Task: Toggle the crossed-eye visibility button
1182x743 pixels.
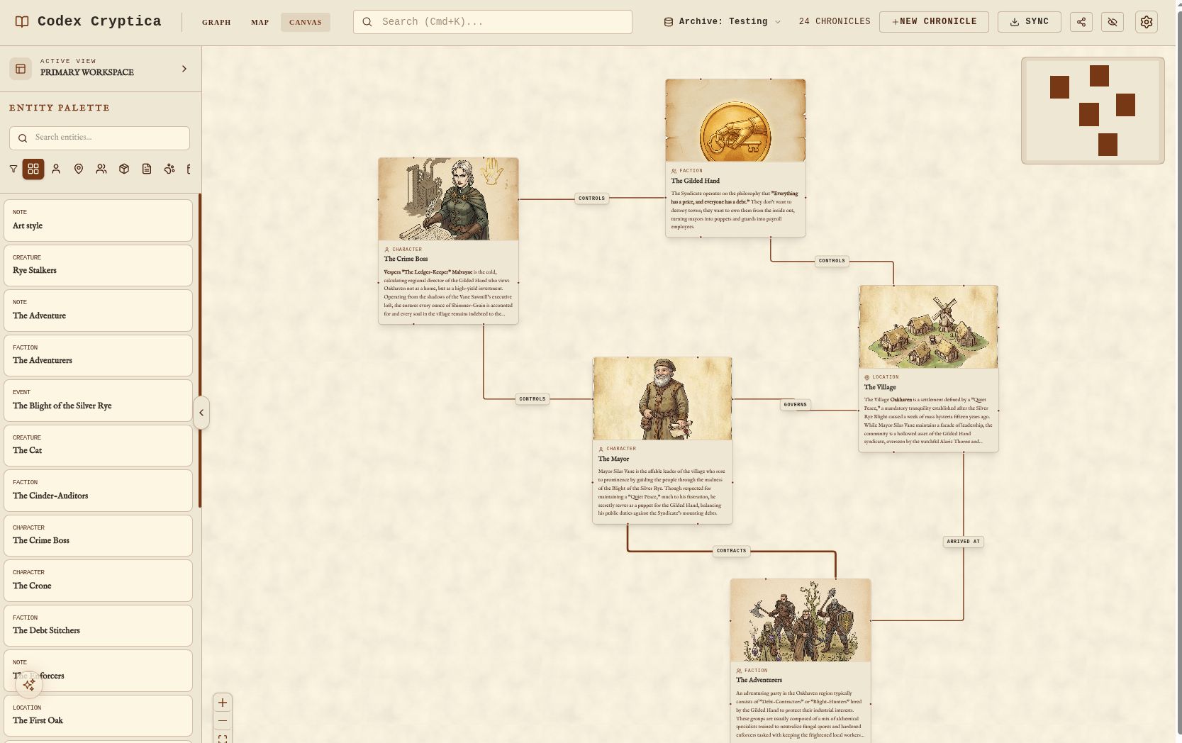Action: coord(1112,22)
